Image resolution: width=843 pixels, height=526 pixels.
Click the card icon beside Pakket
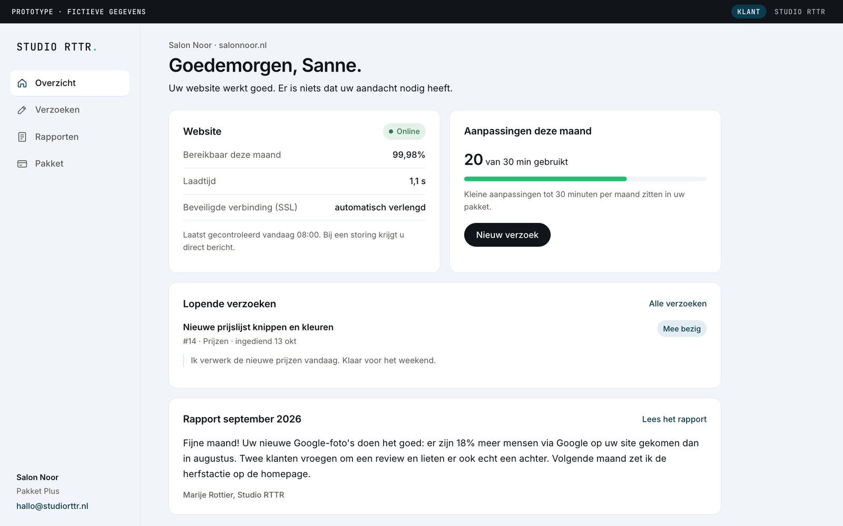point(22,164)
